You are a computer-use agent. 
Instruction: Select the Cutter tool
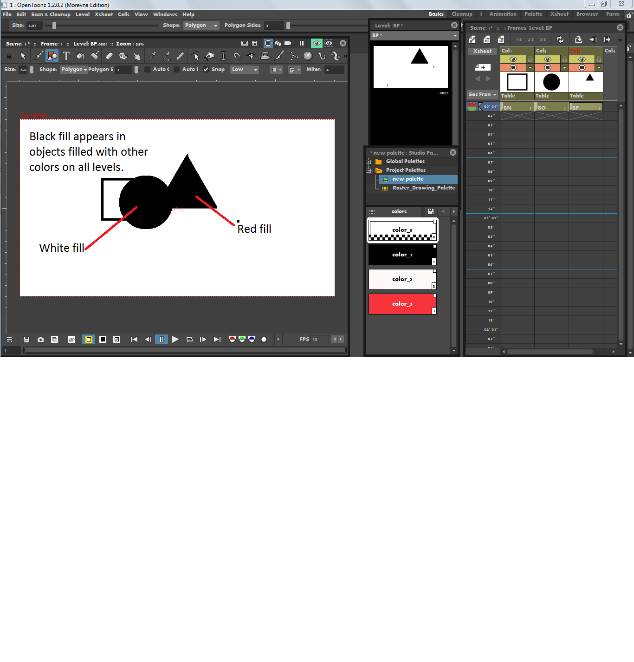(x=279, y=56)
